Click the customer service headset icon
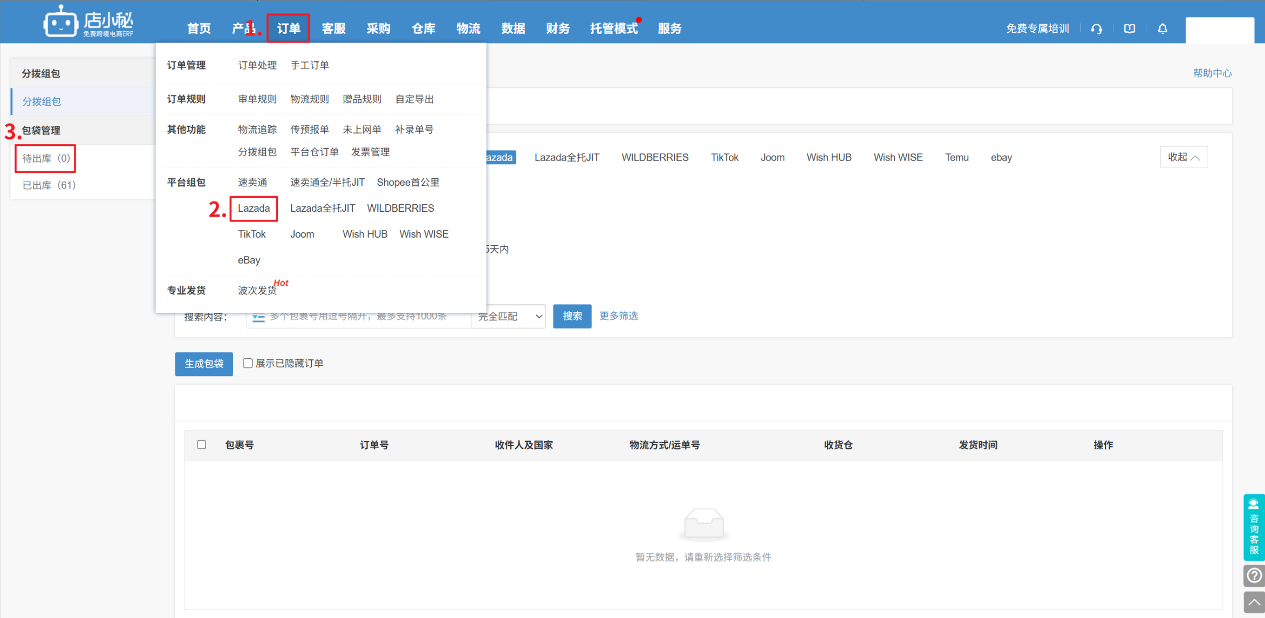The height and width of the screenshot is (618, 1265). coord(1096,29)
